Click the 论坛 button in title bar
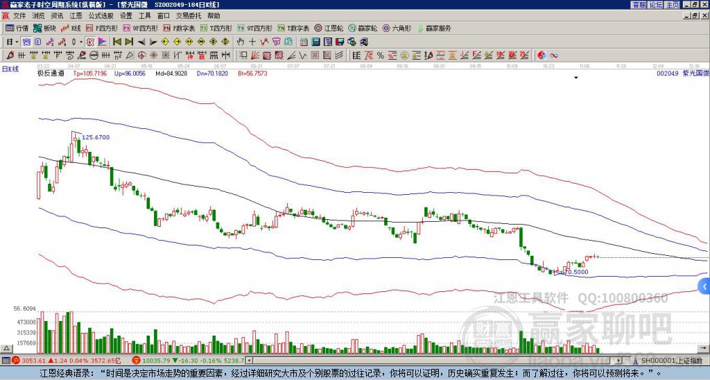The image size is (710, 380). point(655,5)
